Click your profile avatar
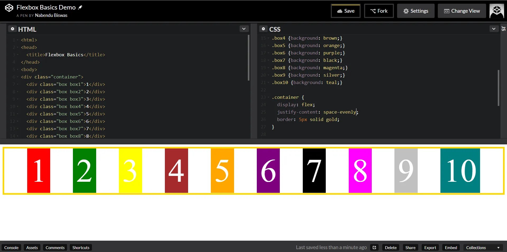This screenshot has width=507, height=252. [497, 11]
